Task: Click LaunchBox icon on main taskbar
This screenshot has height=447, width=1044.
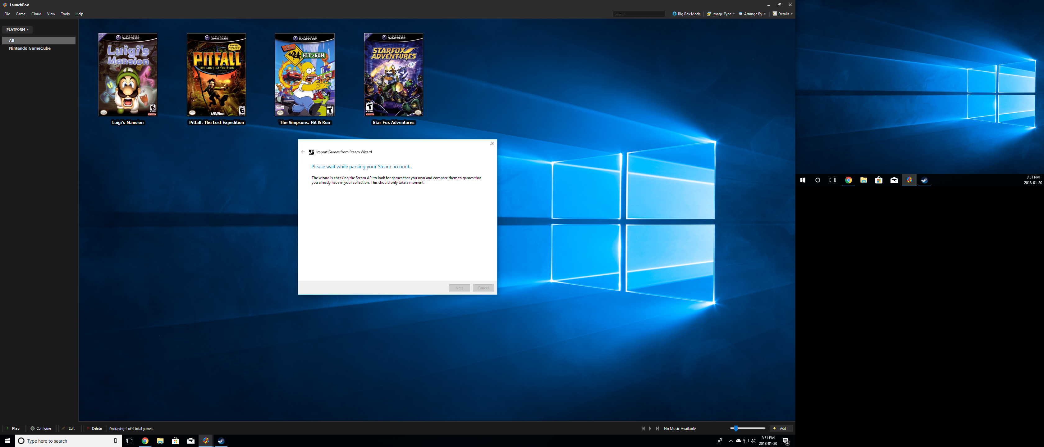Action: [x=206, y=441]
